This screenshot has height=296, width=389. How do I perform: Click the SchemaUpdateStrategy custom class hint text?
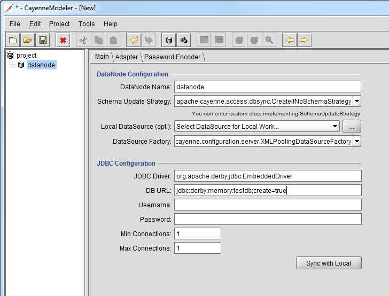pyautogui.click(x=276, y=114)
